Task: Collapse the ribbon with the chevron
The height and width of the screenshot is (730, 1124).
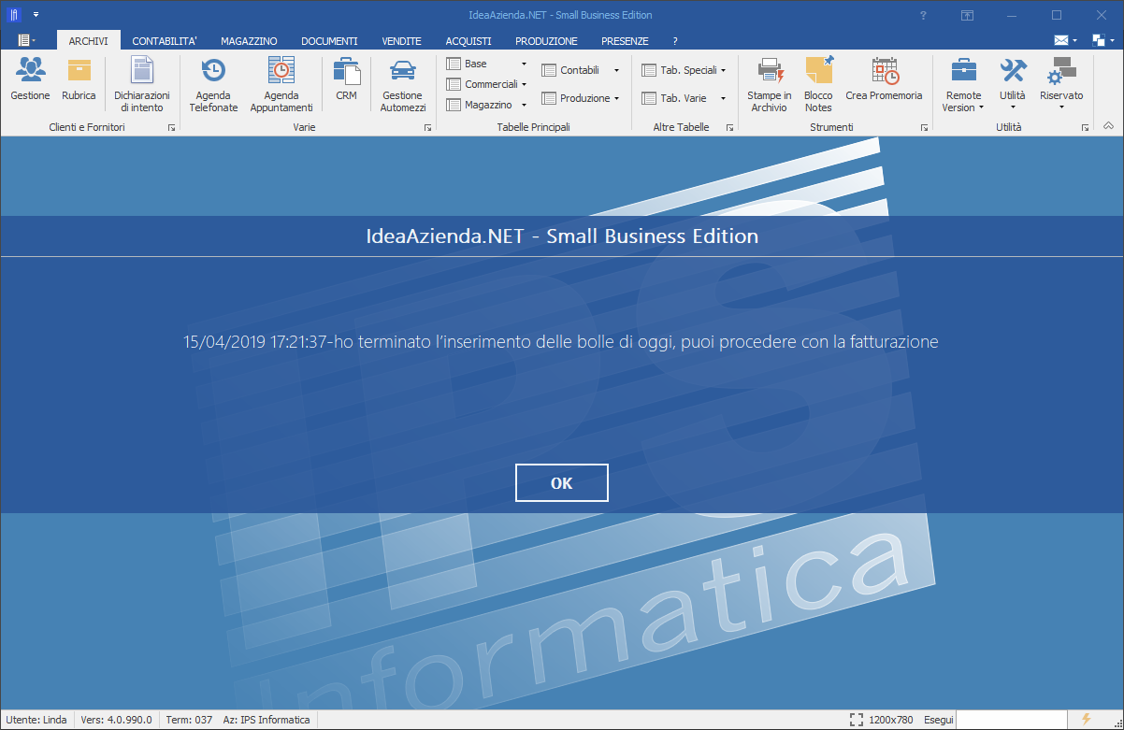Action: (1108, 126)
